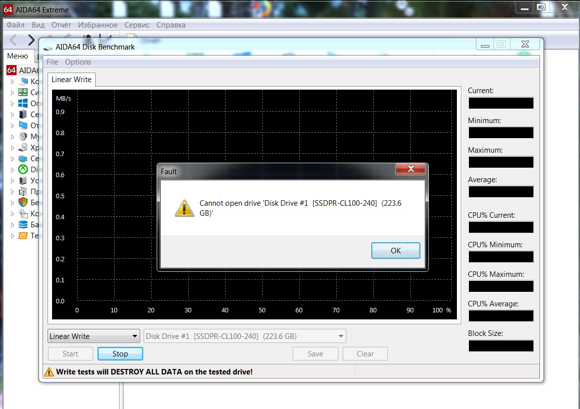
Task: Click the orange benchmark icon beside Те
Action: (23, 235)
